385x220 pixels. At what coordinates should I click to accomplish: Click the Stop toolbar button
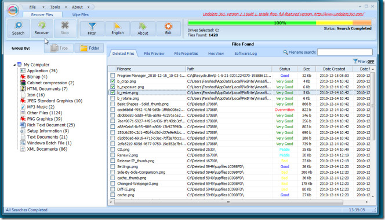coord(65,29)
